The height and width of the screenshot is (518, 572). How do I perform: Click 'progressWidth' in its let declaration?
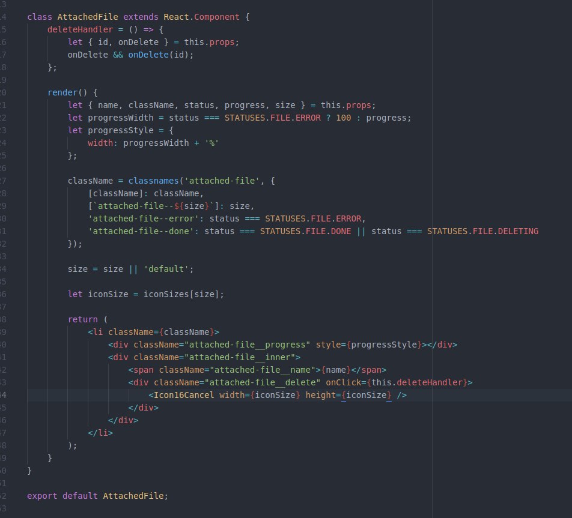(x=120, y=118)
